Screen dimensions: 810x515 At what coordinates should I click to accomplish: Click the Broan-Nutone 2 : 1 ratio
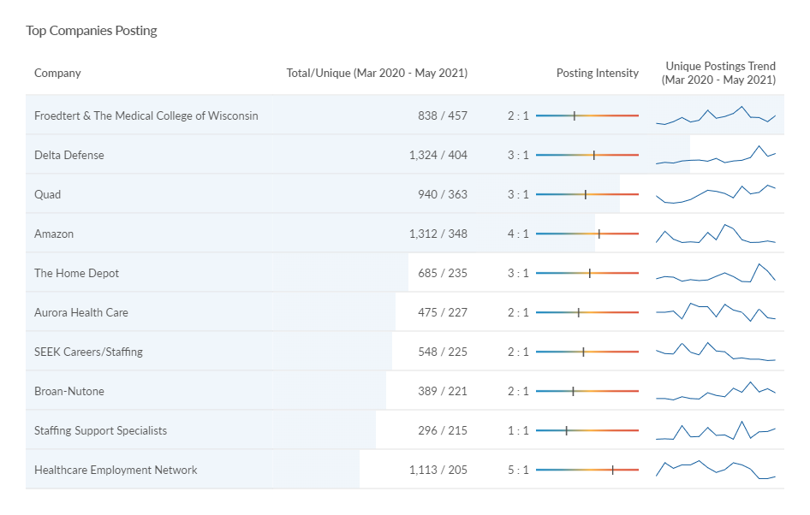pos(518,391)
